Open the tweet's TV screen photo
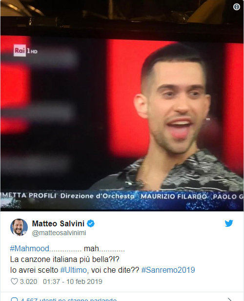 (x=122, y=105)
